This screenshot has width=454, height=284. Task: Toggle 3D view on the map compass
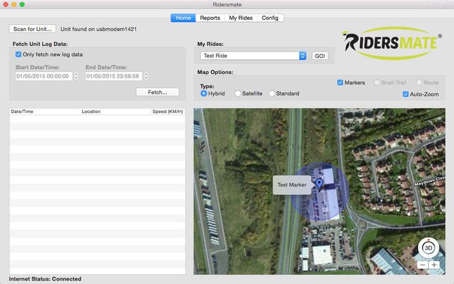(x=428, y=248)
